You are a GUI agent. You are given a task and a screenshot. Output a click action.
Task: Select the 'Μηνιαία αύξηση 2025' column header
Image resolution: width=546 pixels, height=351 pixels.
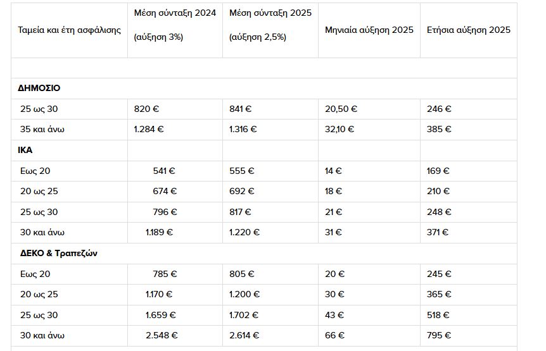369,30
